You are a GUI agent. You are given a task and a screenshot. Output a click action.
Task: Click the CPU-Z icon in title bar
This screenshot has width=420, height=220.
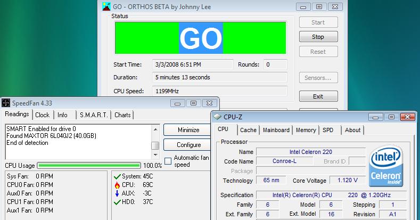point(217,117)
